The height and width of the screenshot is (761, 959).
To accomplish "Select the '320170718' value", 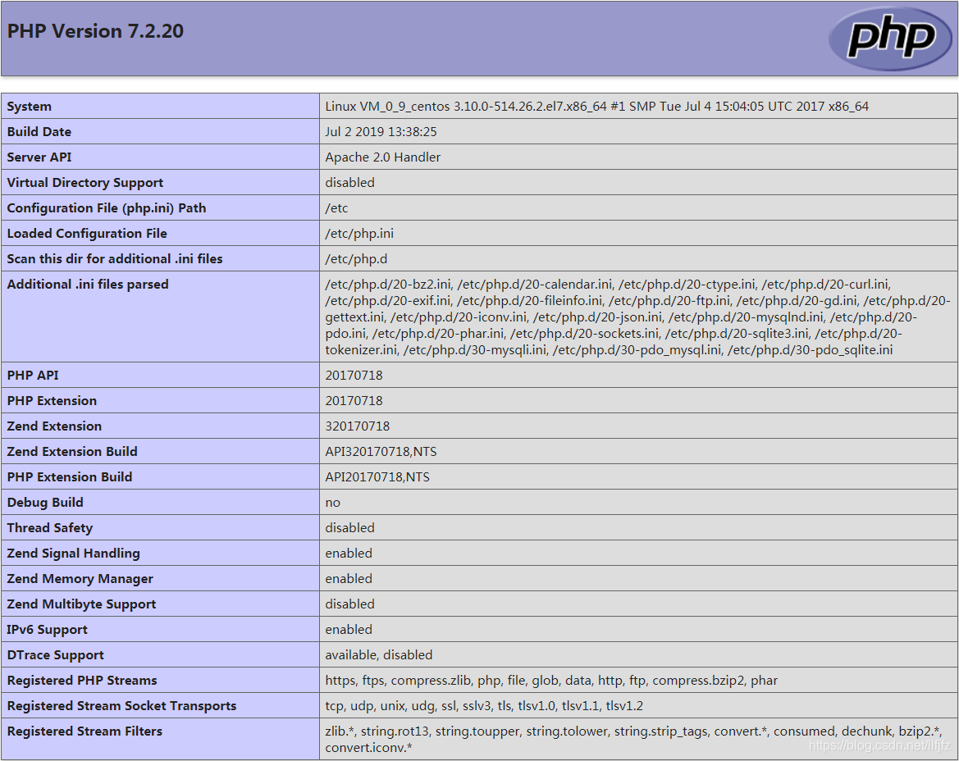I will pyautogui.click(x=357, y=426).
